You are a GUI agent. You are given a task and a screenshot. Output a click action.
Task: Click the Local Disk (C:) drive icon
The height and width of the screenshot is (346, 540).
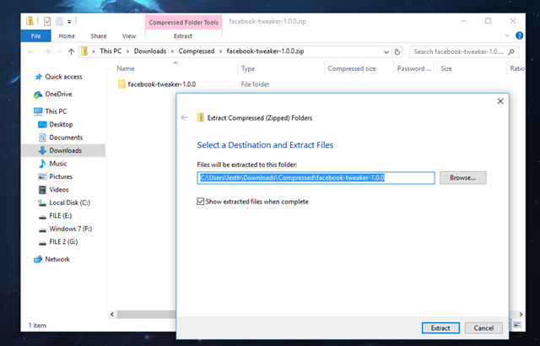click(x=43, y=203)
